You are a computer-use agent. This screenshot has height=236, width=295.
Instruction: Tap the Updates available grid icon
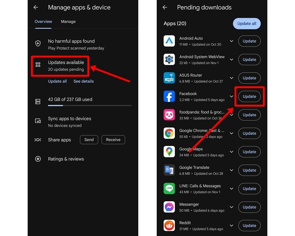[38, 65]
